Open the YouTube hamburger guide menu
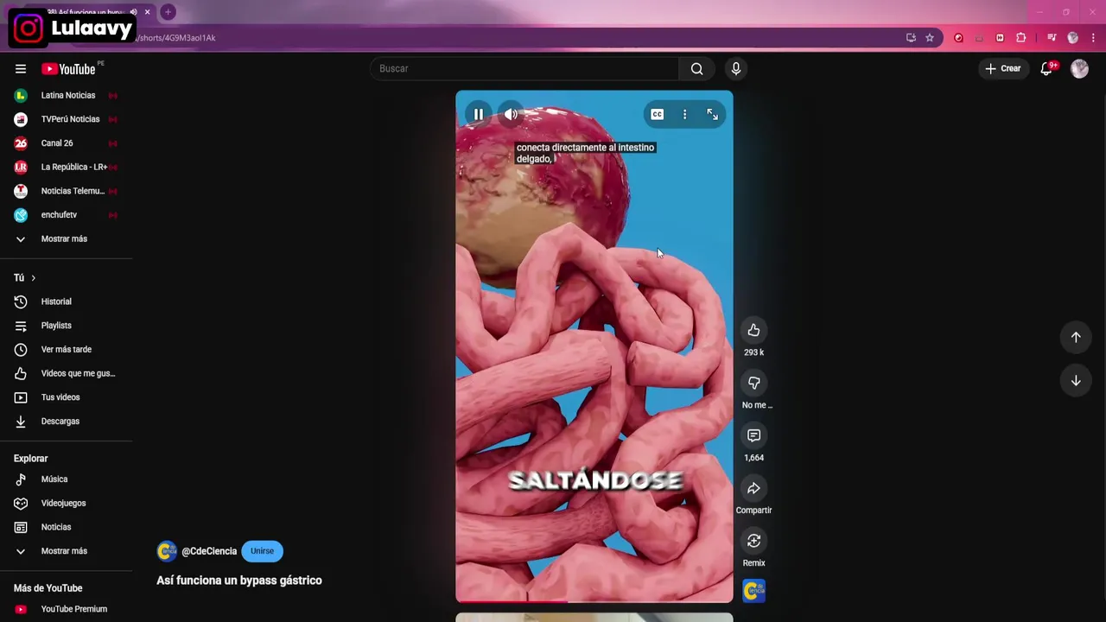 coord(21,68)
